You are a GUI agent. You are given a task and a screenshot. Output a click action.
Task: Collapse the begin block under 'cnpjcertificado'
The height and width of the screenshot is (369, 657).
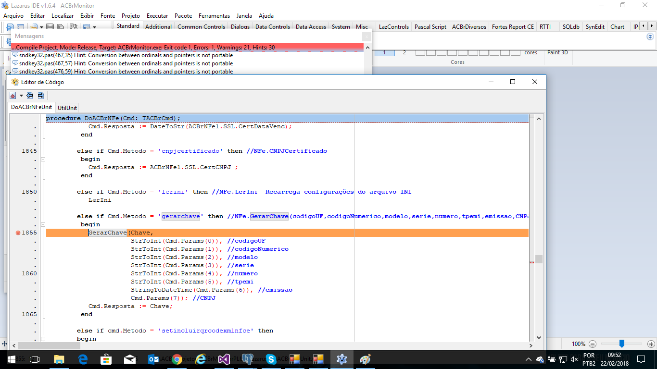coord(43,159)
